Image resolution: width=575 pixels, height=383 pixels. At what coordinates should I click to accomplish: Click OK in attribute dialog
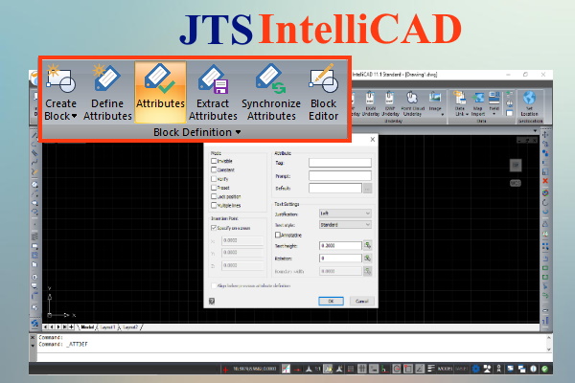coord(331,301)
